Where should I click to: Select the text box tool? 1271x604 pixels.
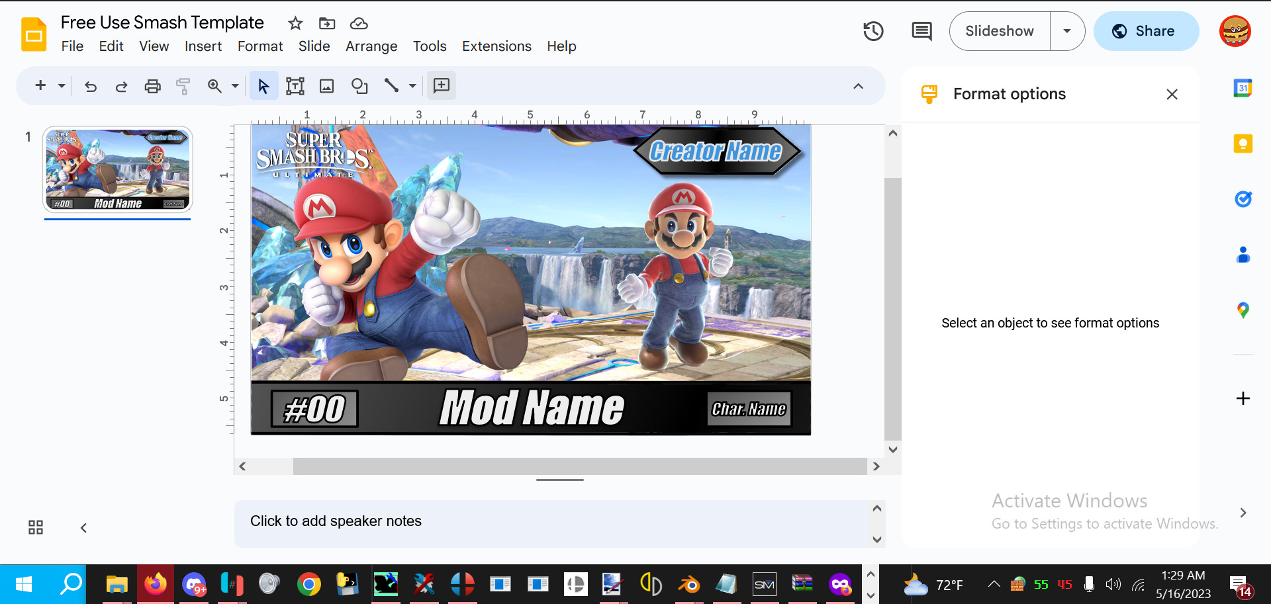pos(295,86)
